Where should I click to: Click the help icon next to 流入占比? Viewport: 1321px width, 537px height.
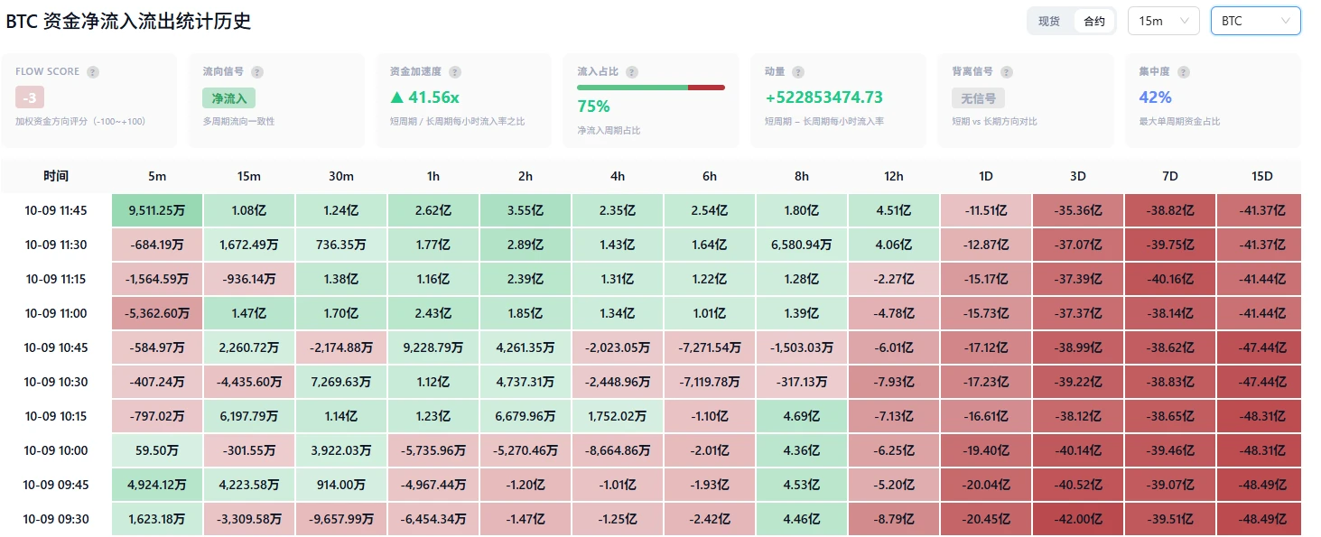(x=632, y=72)
